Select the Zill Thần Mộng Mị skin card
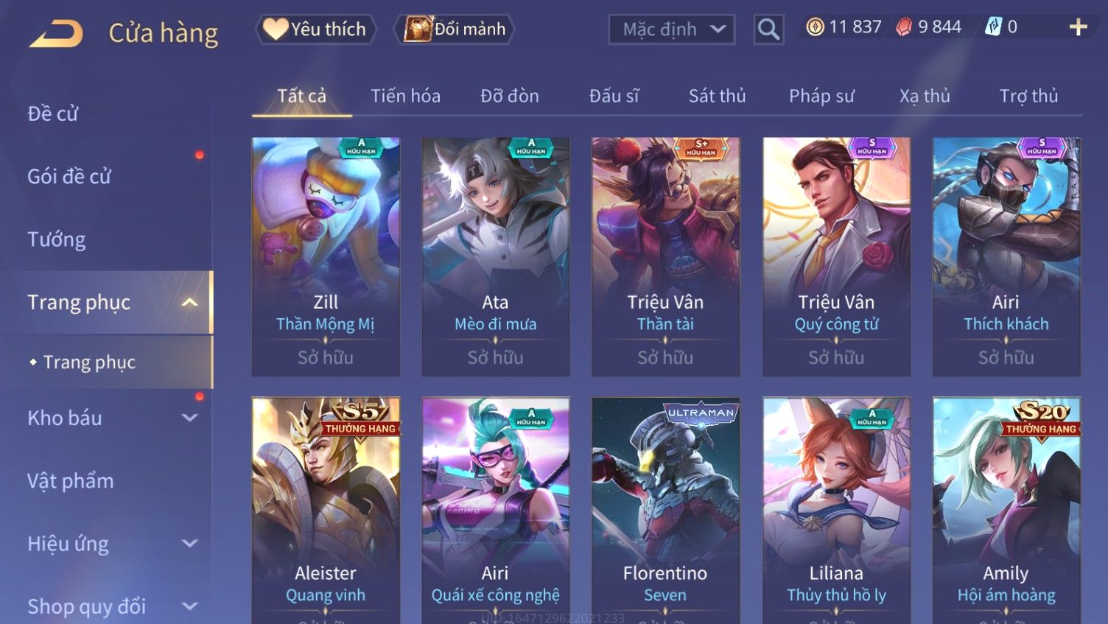This screenshot has width=1108, height=624. (x=326, y=256)
